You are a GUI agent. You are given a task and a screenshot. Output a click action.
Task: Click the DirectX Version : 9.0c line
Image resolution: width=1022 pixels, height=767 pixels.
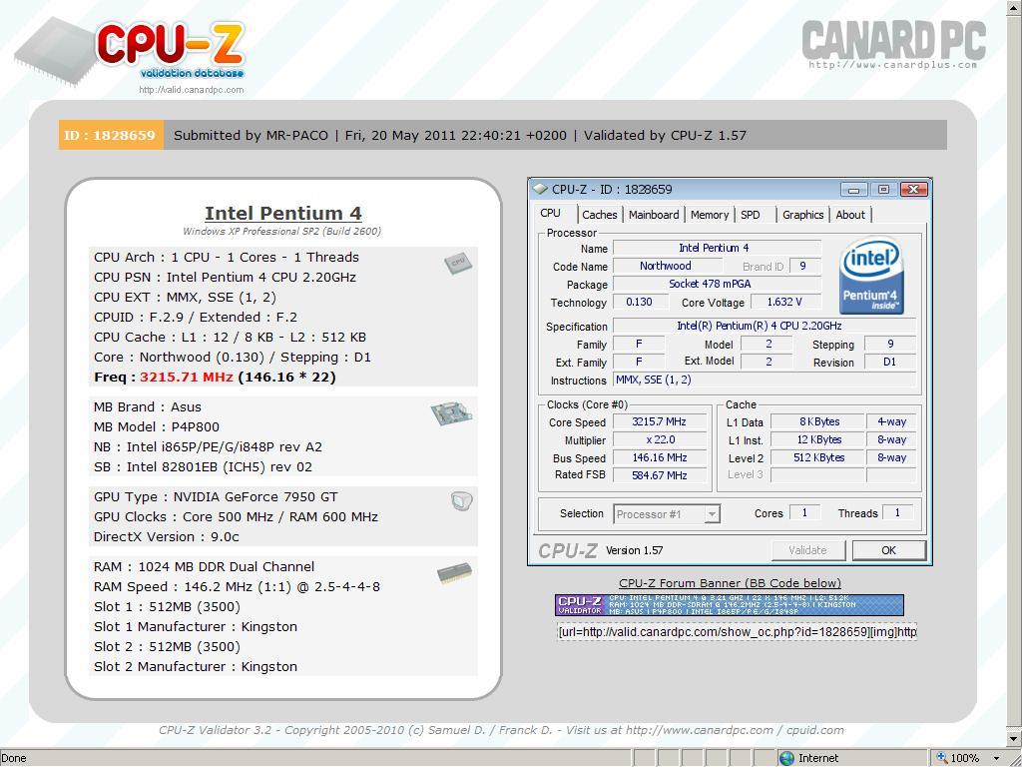(167, 536)
